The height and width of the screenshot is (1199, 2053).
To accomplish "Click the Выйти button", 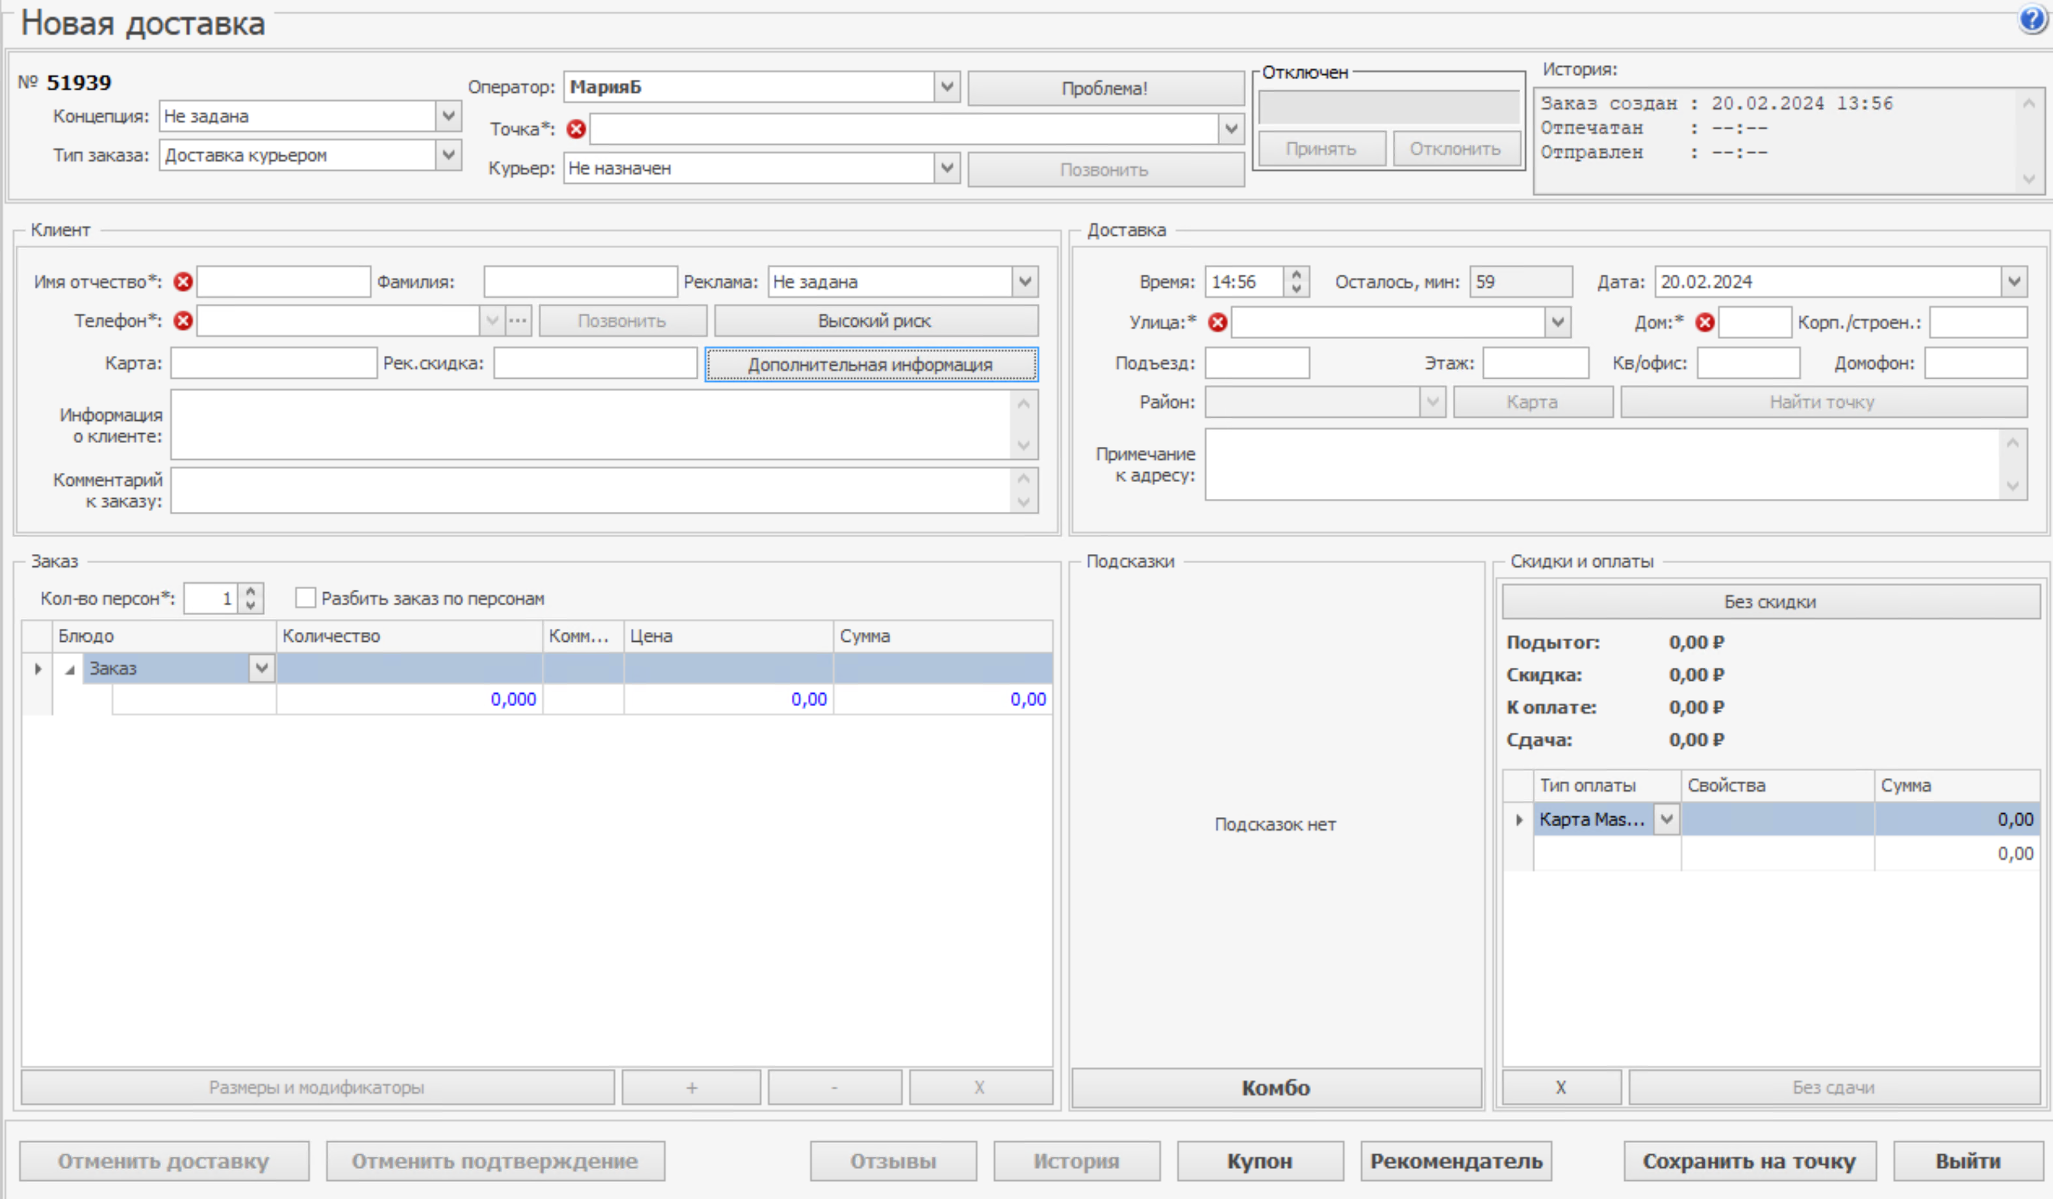I will click(1969, 1161).
